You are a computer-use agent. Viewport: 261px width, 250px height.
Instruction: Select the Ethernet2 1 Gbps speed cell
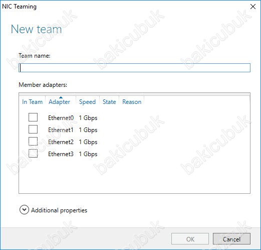(88, 142)
